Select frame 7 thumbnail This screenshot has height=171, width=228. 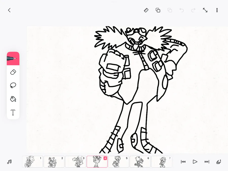click(x=162, y=162)
